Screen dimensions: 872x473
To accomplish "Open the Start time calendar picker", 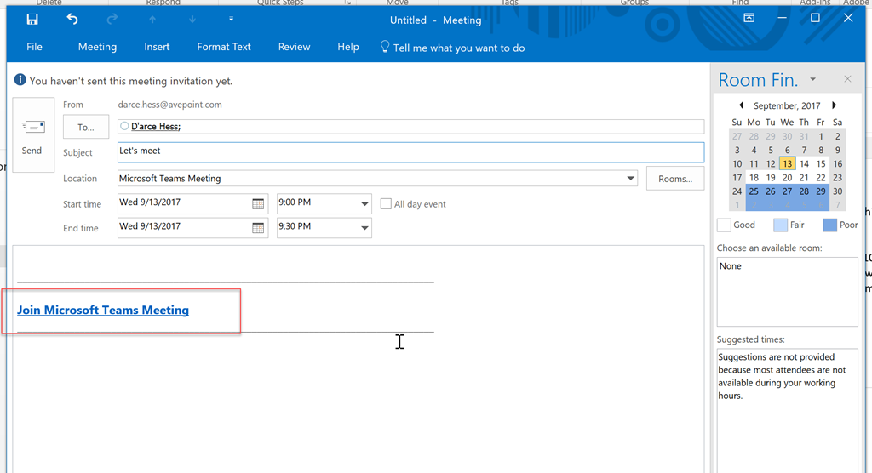I will pyautogui.click(x=258, y=204).
